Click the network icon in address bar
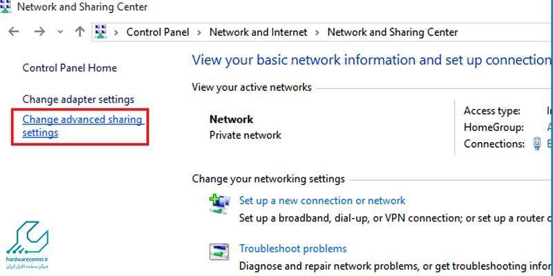Viewport: 553px width, 276px height. pos(101,32)
